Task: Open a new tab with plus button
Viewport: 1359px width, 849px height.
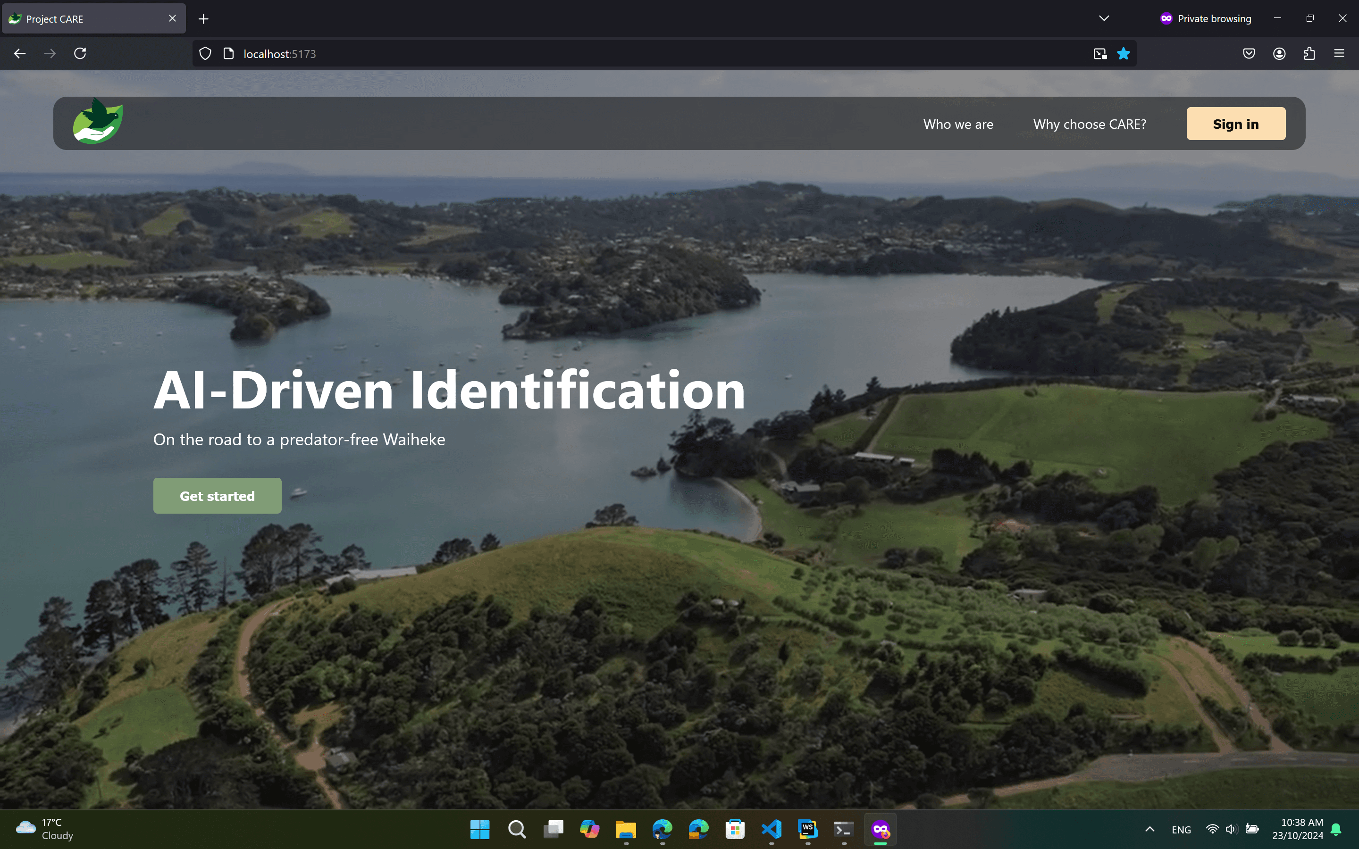Action: click(x=204, y=19)
